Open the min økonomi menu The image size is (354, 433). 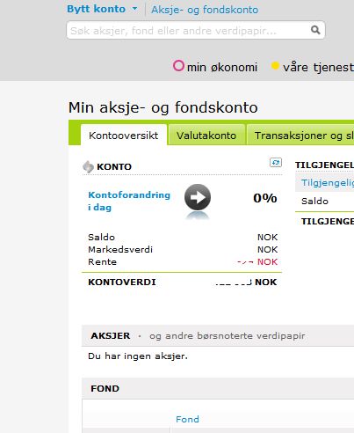[x=222, y=67]
